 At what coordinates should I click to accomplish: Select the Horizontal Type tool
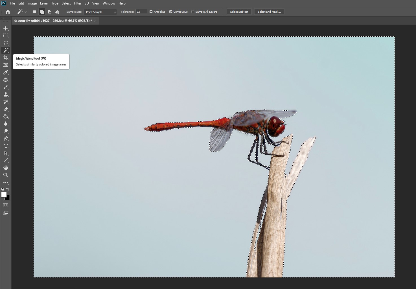pyautogui.click(x=6, y=146)
